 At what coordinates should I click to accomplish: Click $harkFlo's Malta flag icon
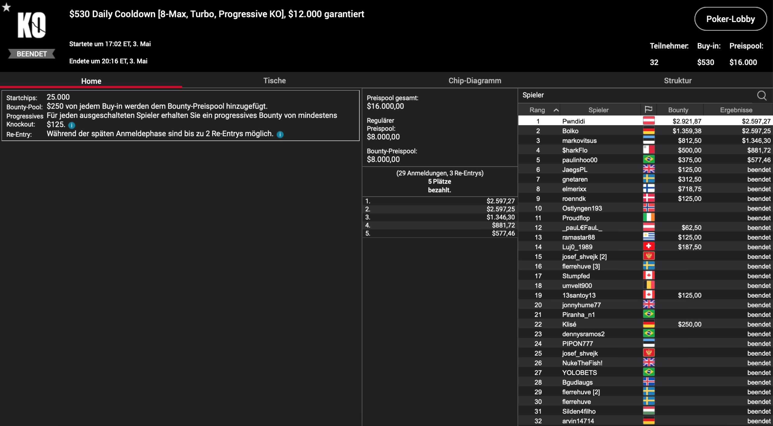point(649,150)
